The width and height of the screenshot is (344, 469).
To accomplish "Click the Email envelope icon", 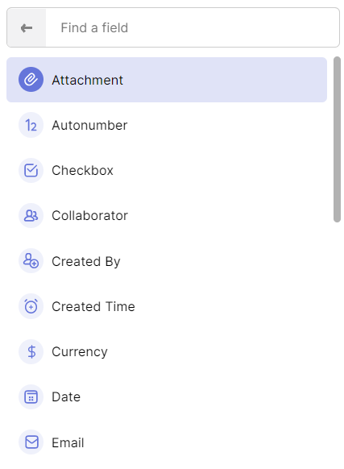I will tap(31, 442).
